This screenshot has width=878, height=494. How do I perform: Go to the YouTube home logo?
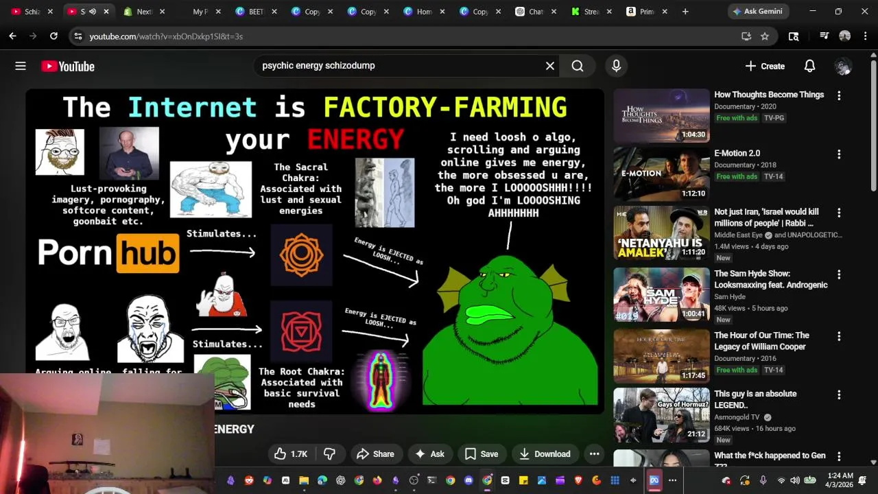point(67,66)
